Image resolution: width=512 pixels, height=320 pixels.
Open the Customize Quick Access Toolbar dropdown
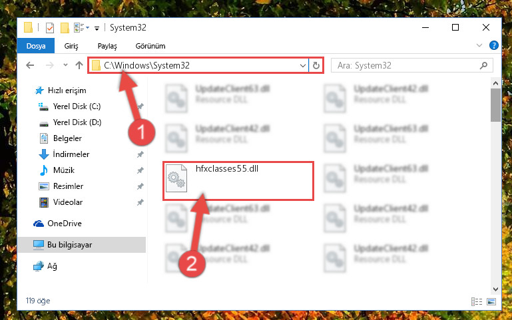point(97,29)
